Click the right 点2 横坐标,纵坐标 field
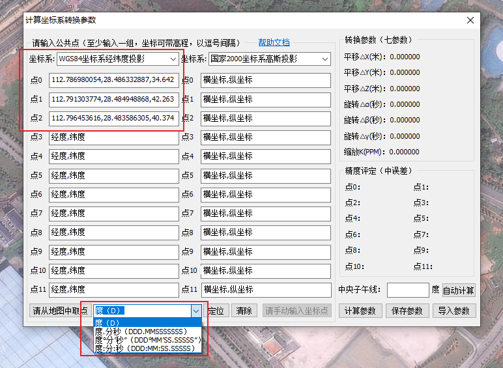 (266, 119)
